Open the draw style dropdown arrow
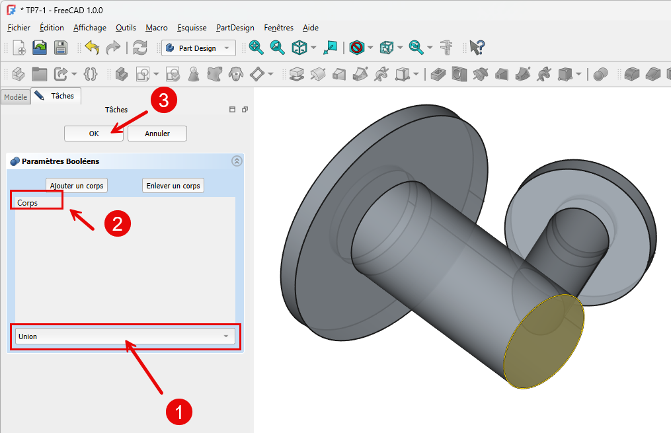 click(x=370, y=48)
